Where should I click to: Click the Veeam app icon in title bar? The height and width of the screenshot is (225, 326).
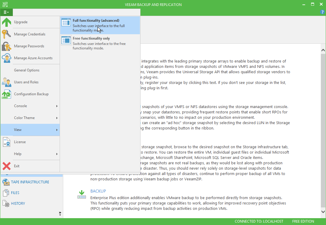[5, 4]
